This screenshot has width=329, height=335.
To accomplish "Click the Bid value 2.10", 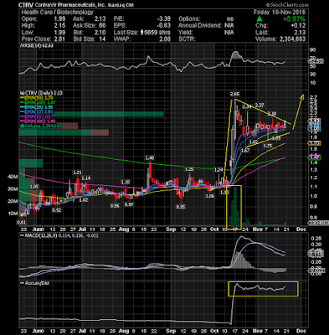I will point(100,33).
